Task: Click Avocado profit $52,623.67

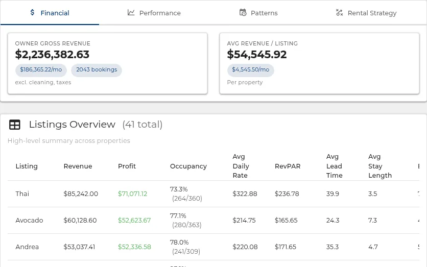Action: (x=134, y=221)
